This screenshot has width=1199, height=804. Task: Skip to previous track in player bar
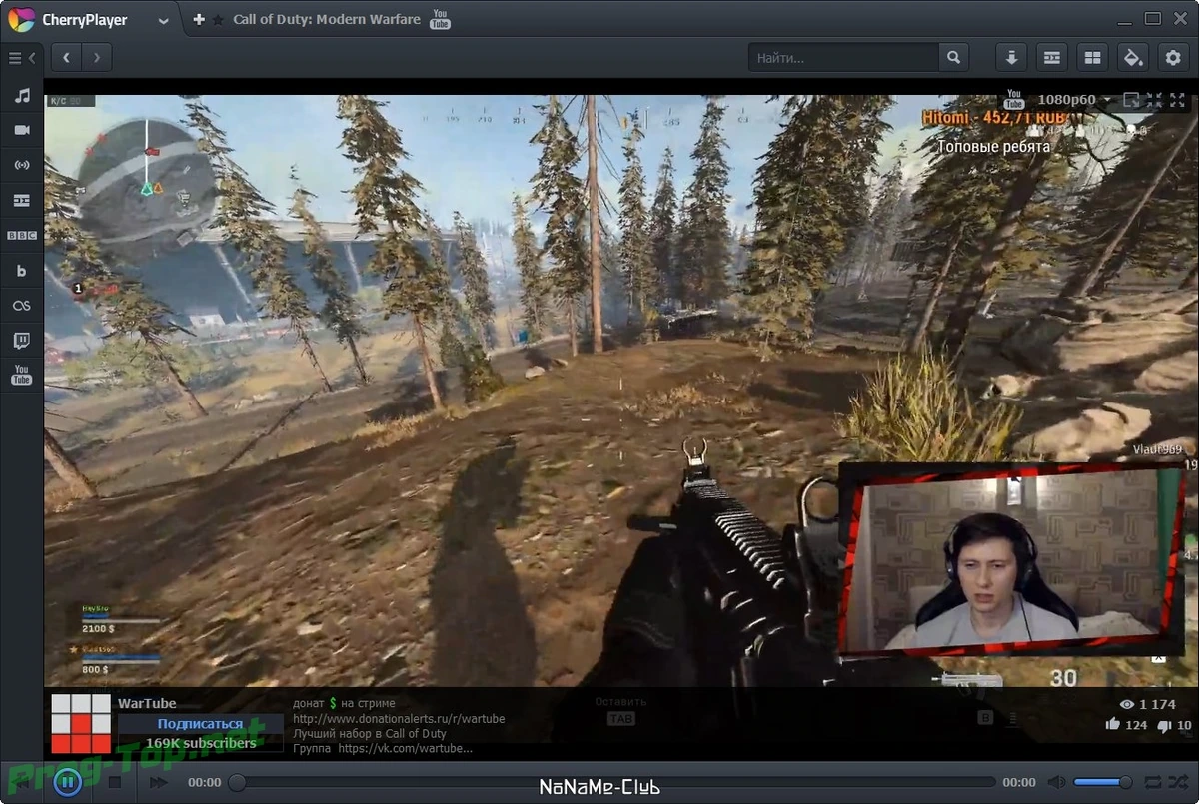[x=21, y=783]
